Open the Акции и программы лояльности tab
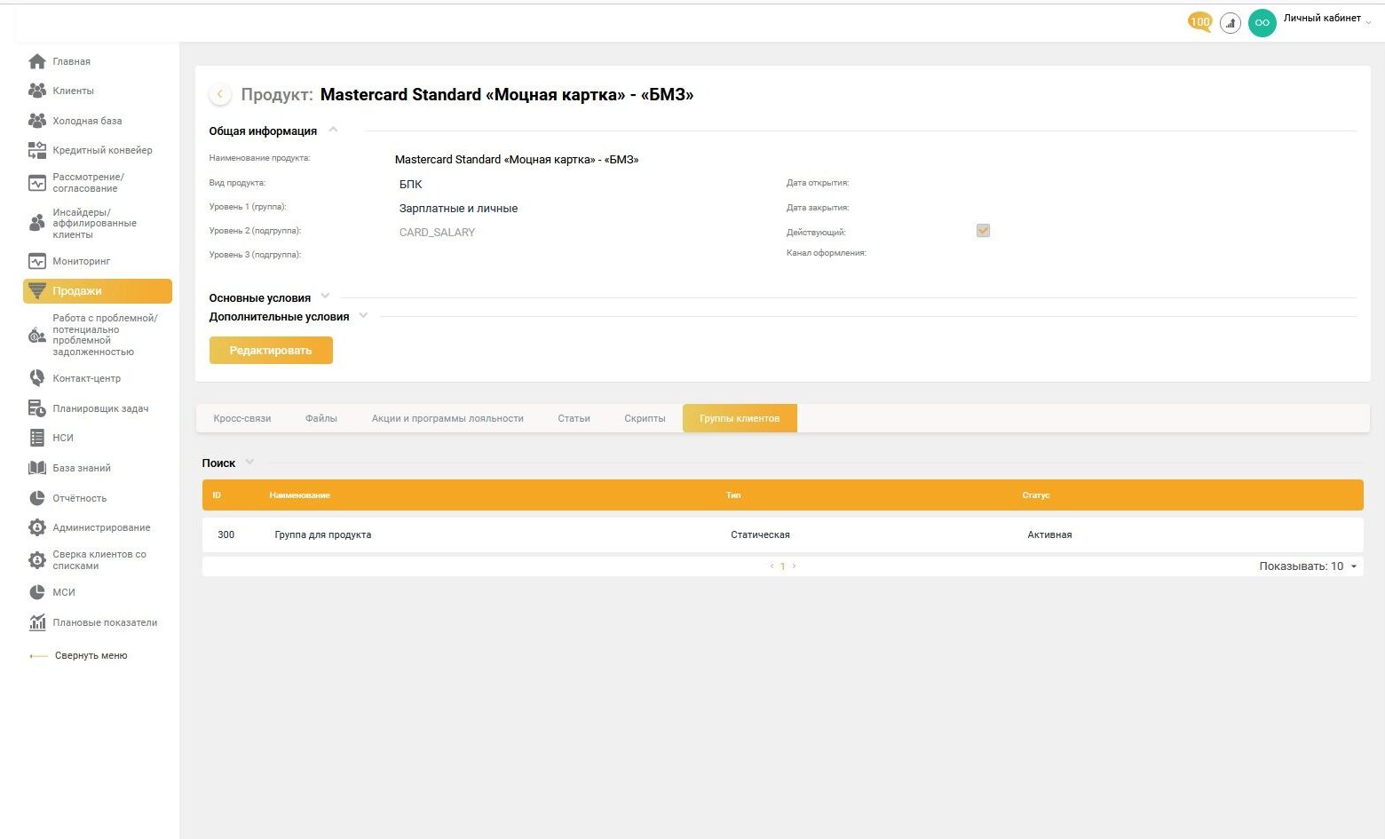The image size is (1385, 839). point(447,418)
